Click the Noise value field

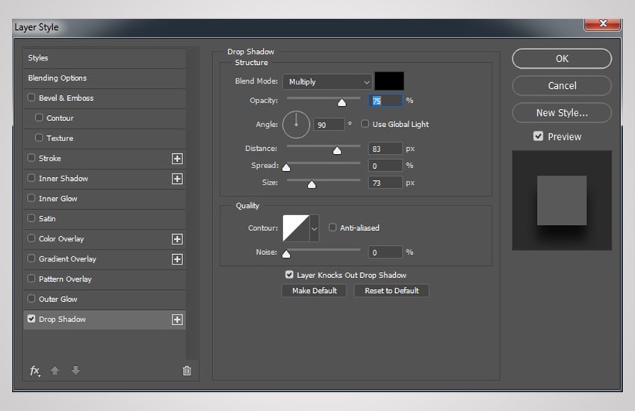(x=385, y=253)
